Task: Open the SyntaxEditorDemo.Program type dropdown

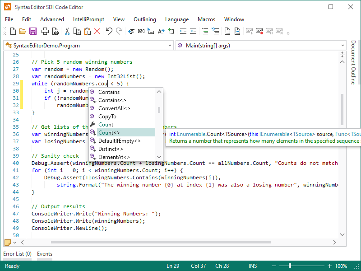Action: [88, 46]
